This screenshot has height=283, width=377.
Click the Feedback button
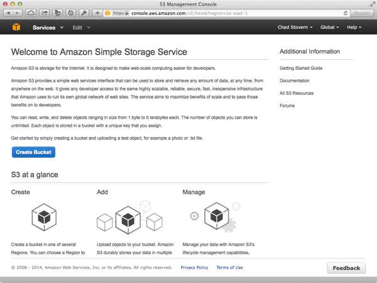pyautogui.click(x=346, y=268)
